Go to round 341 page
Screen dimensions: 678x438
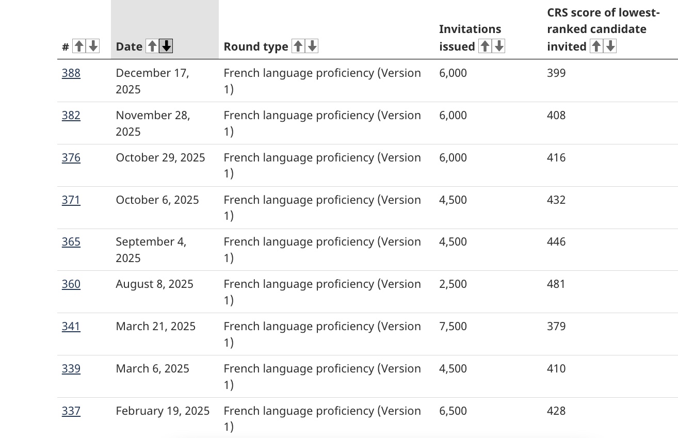coord(71,327)
